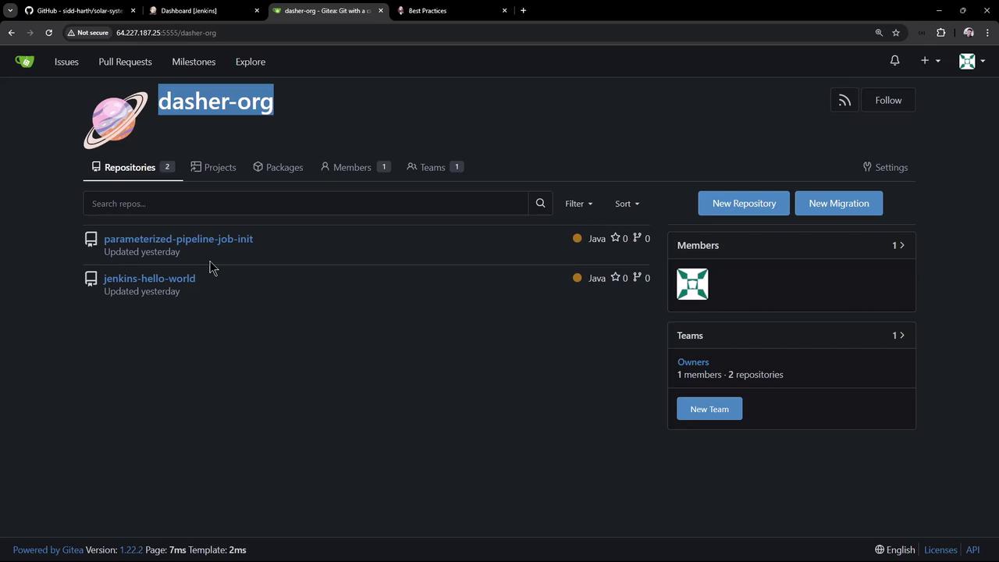Click the browser address bar URL

166,33
